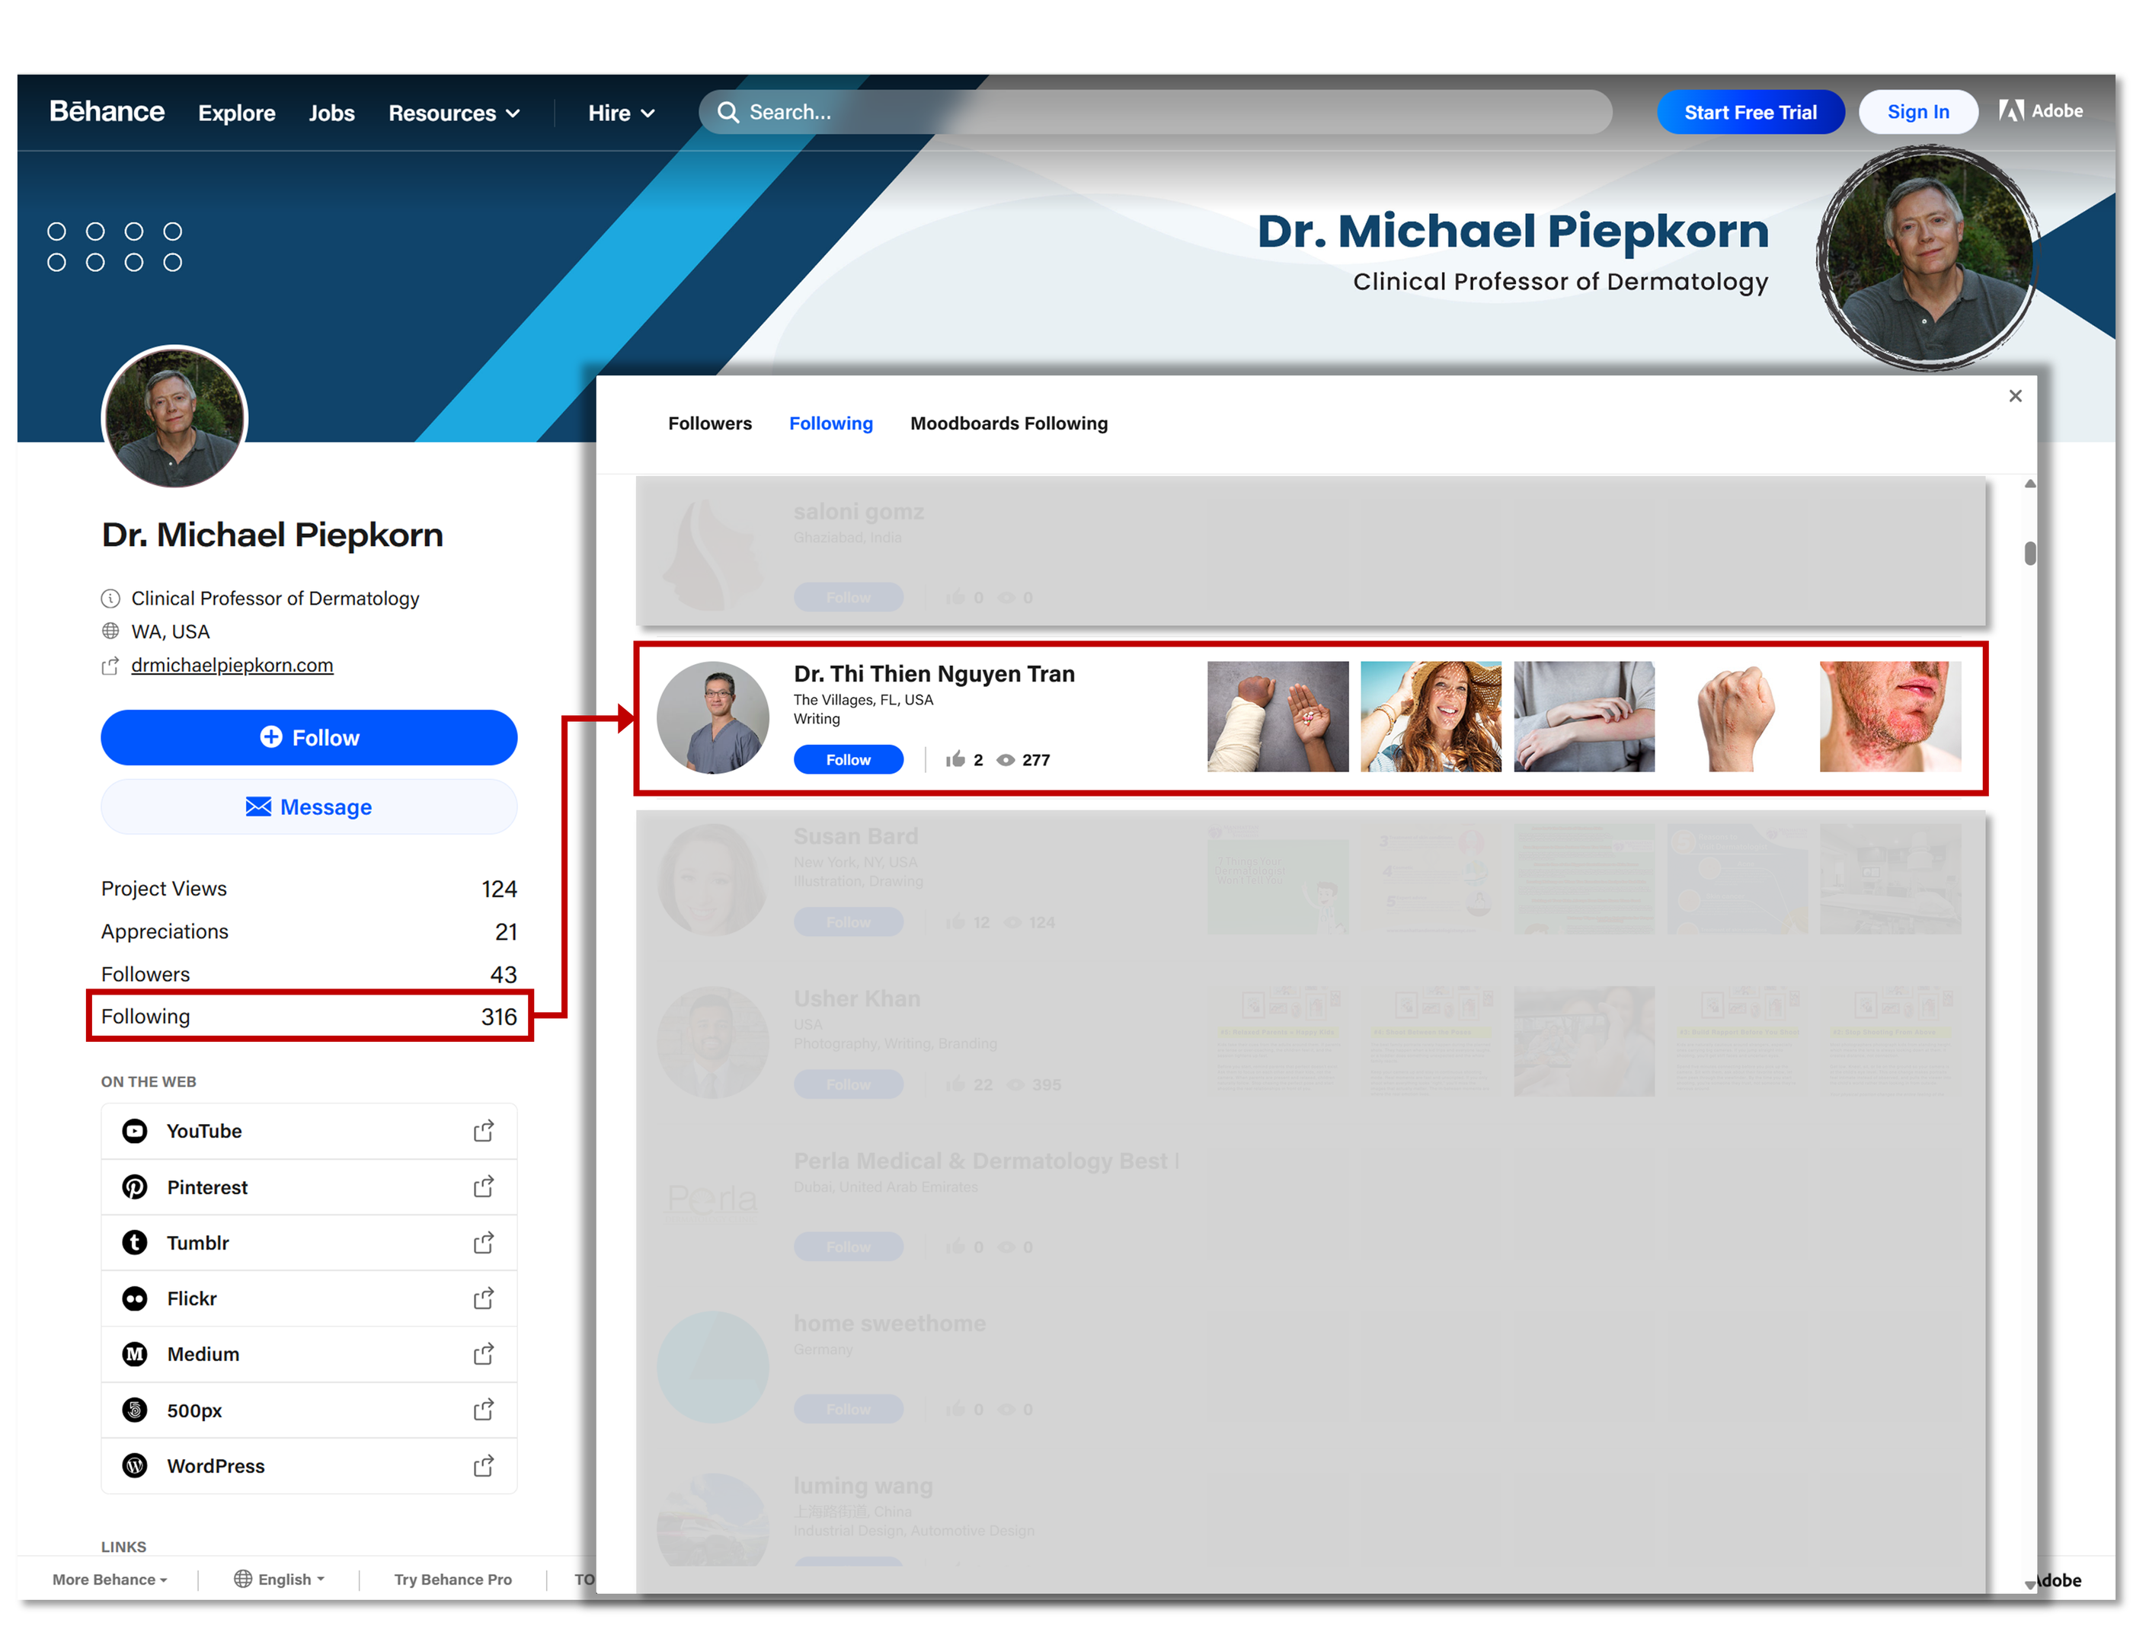Viewport: 2133px width, 1648px height.
Task: Click the scroll up arrow in dialog
Action: point(2029,484)
